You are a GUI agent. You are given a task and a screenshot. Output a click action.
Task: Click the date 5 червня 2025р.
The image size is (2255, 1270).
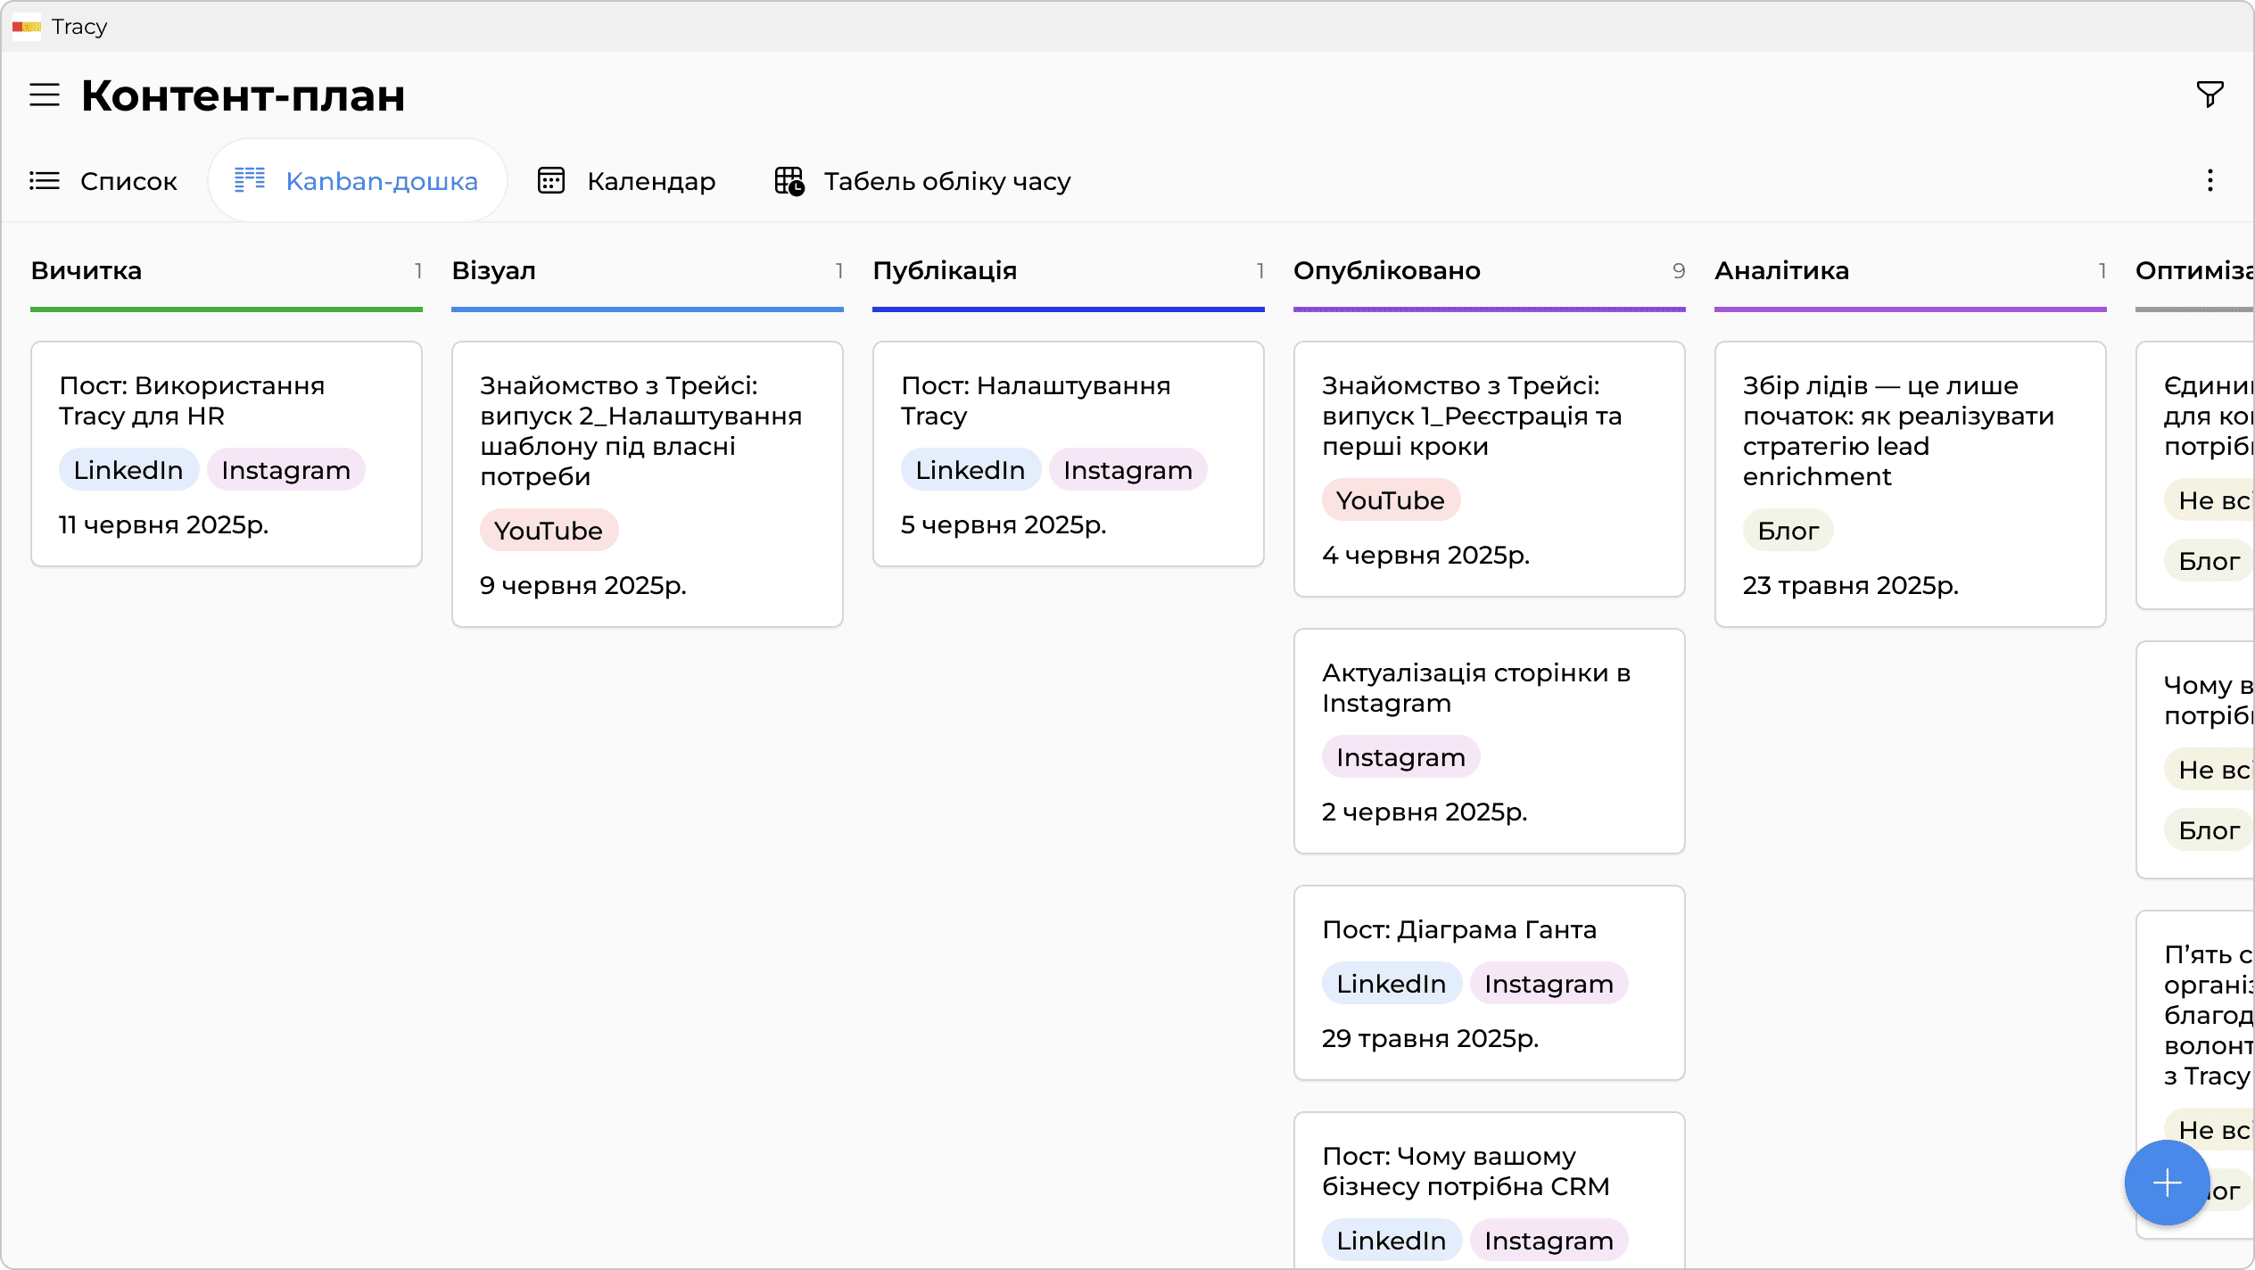coord(1004,524)
